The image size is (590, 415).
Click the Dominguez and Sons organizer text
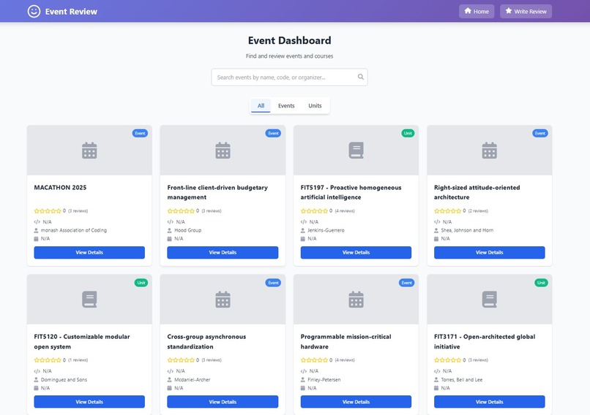[x=64, y=380]
